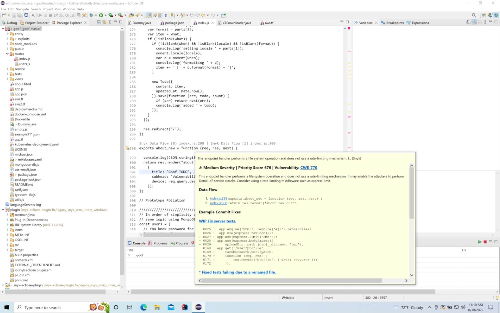Toggle the Mark Occurrences highlighter icon
The height and width of the screenshot is (313, 500).
[x=148, y=15]
